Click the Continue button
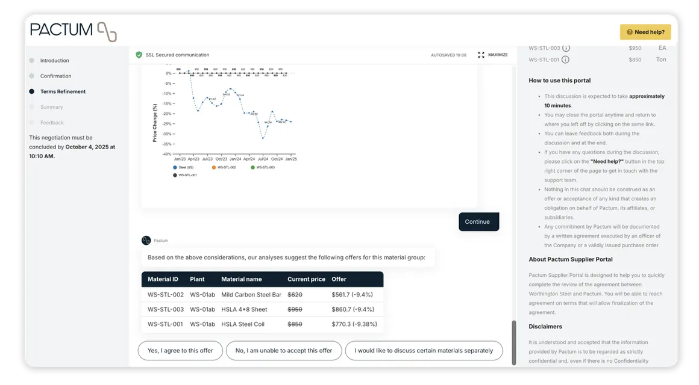Image resolution: width=699 pixels, height=385 pixels. 479,221
